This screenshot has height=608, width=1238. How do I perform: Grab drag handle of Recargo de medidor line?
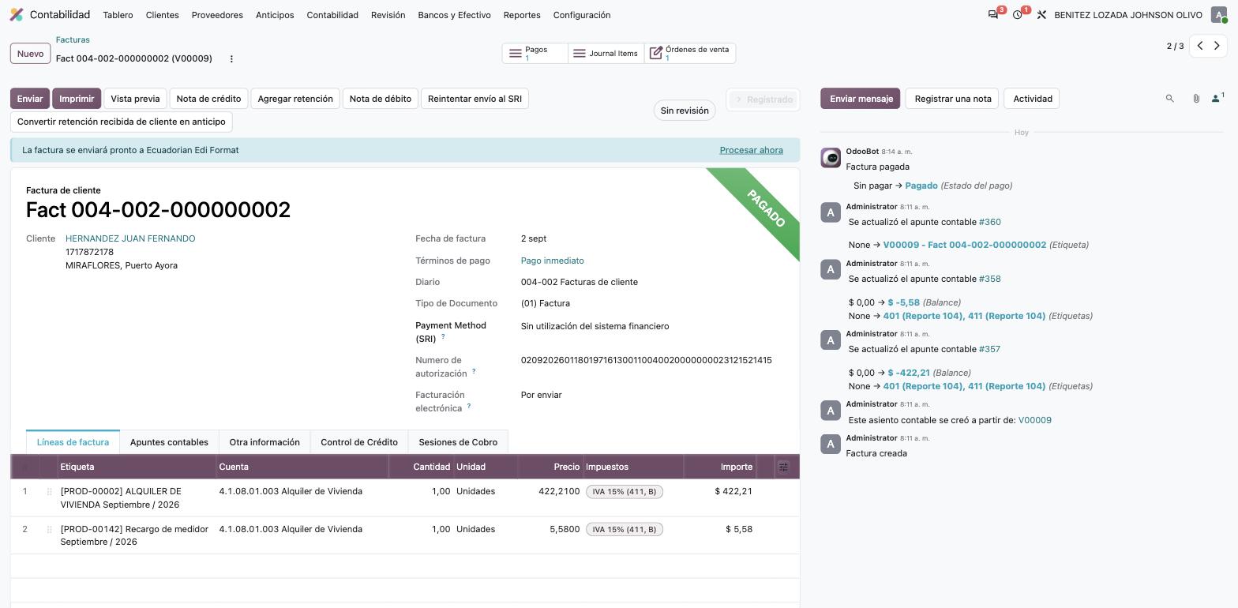point(49,530)
